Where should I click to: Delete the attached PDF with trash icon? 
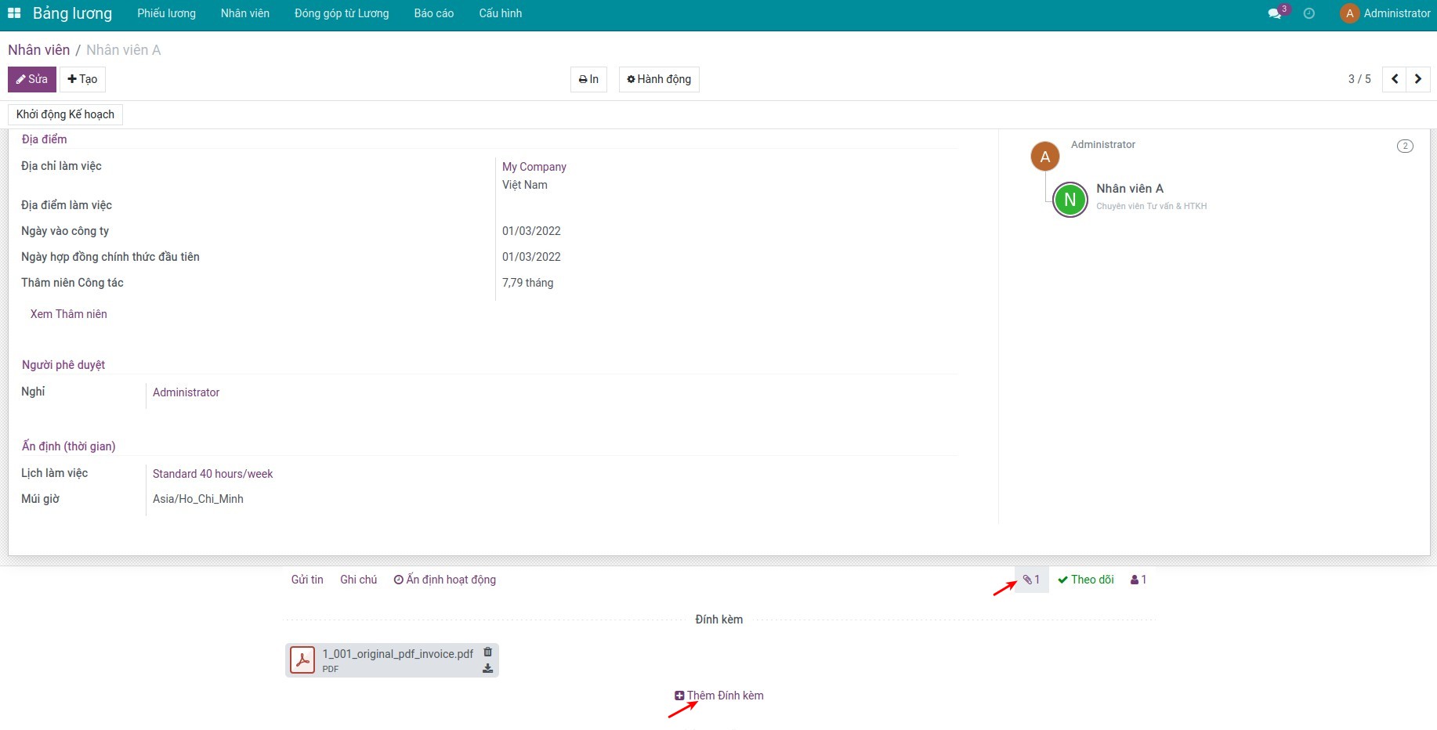click(487, 652)
